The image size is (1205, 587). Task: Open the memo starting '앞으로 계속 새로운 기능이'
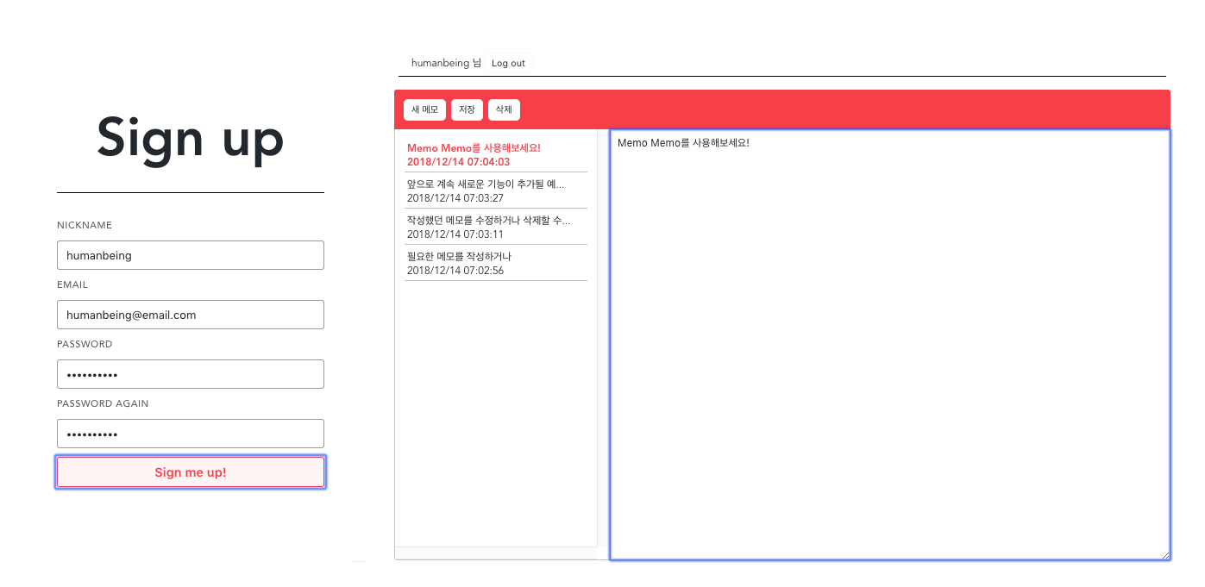pyautogui.click(x=496, y=190)
